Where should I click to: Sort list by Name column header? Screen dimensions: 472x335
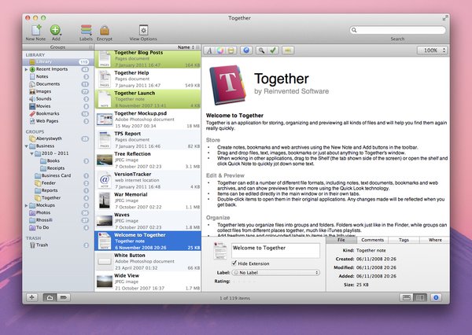pyautogui.click(x=148, y=47)
